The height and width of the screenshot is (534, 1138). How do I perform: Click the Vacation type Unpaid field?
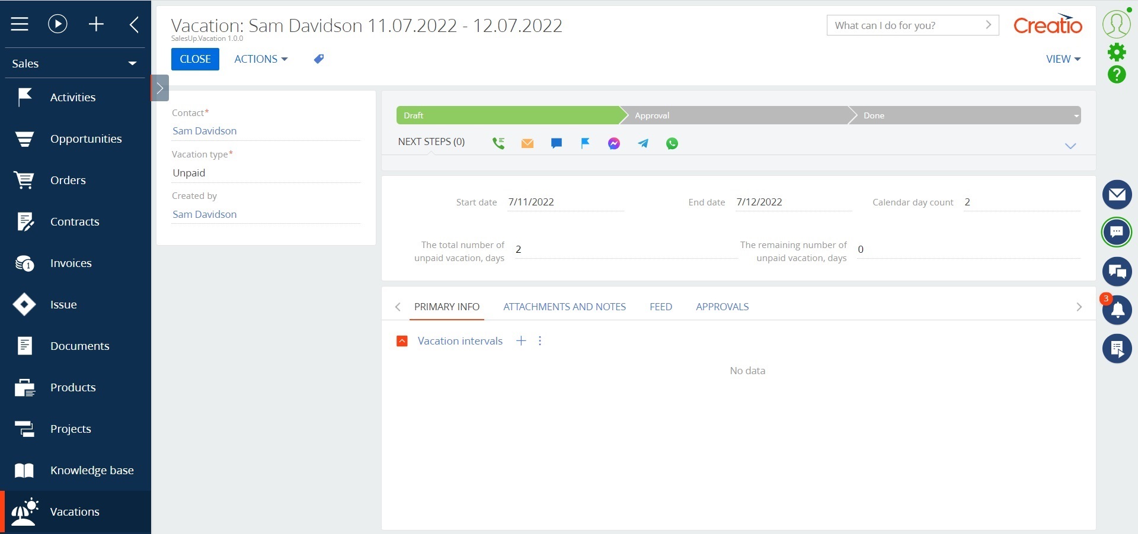coord(266,173)
